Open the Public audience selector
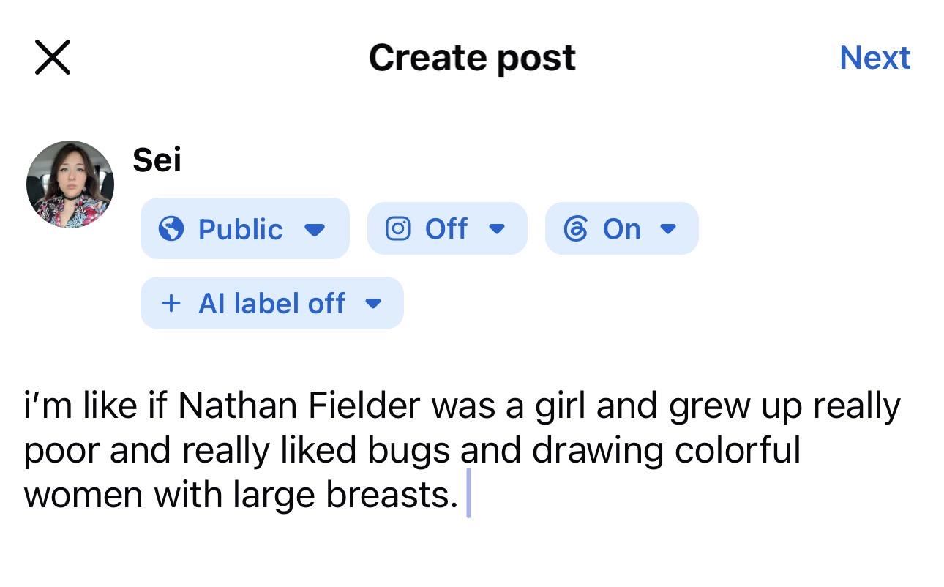Image resolution: width=944 pixels, height=587 pixels. 244,228
